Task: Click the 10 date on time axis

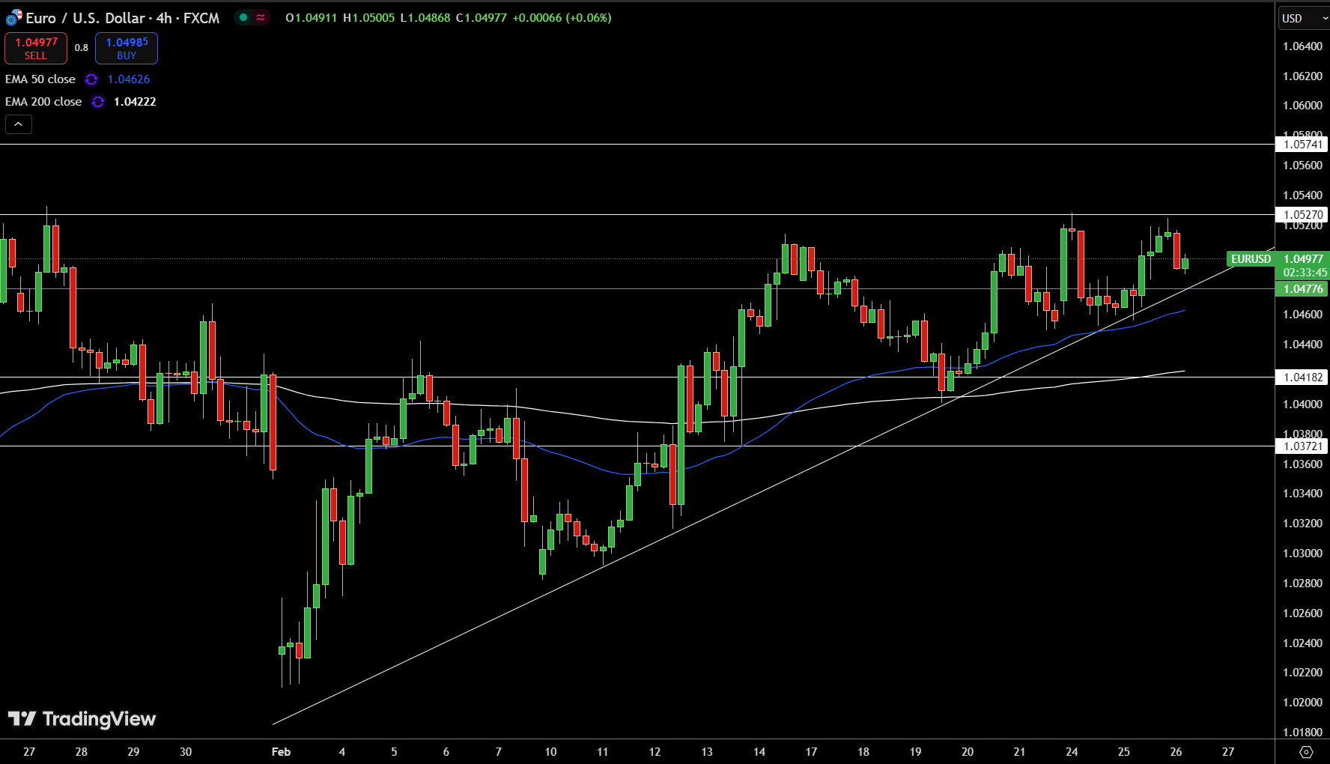Action: point(550,752)
